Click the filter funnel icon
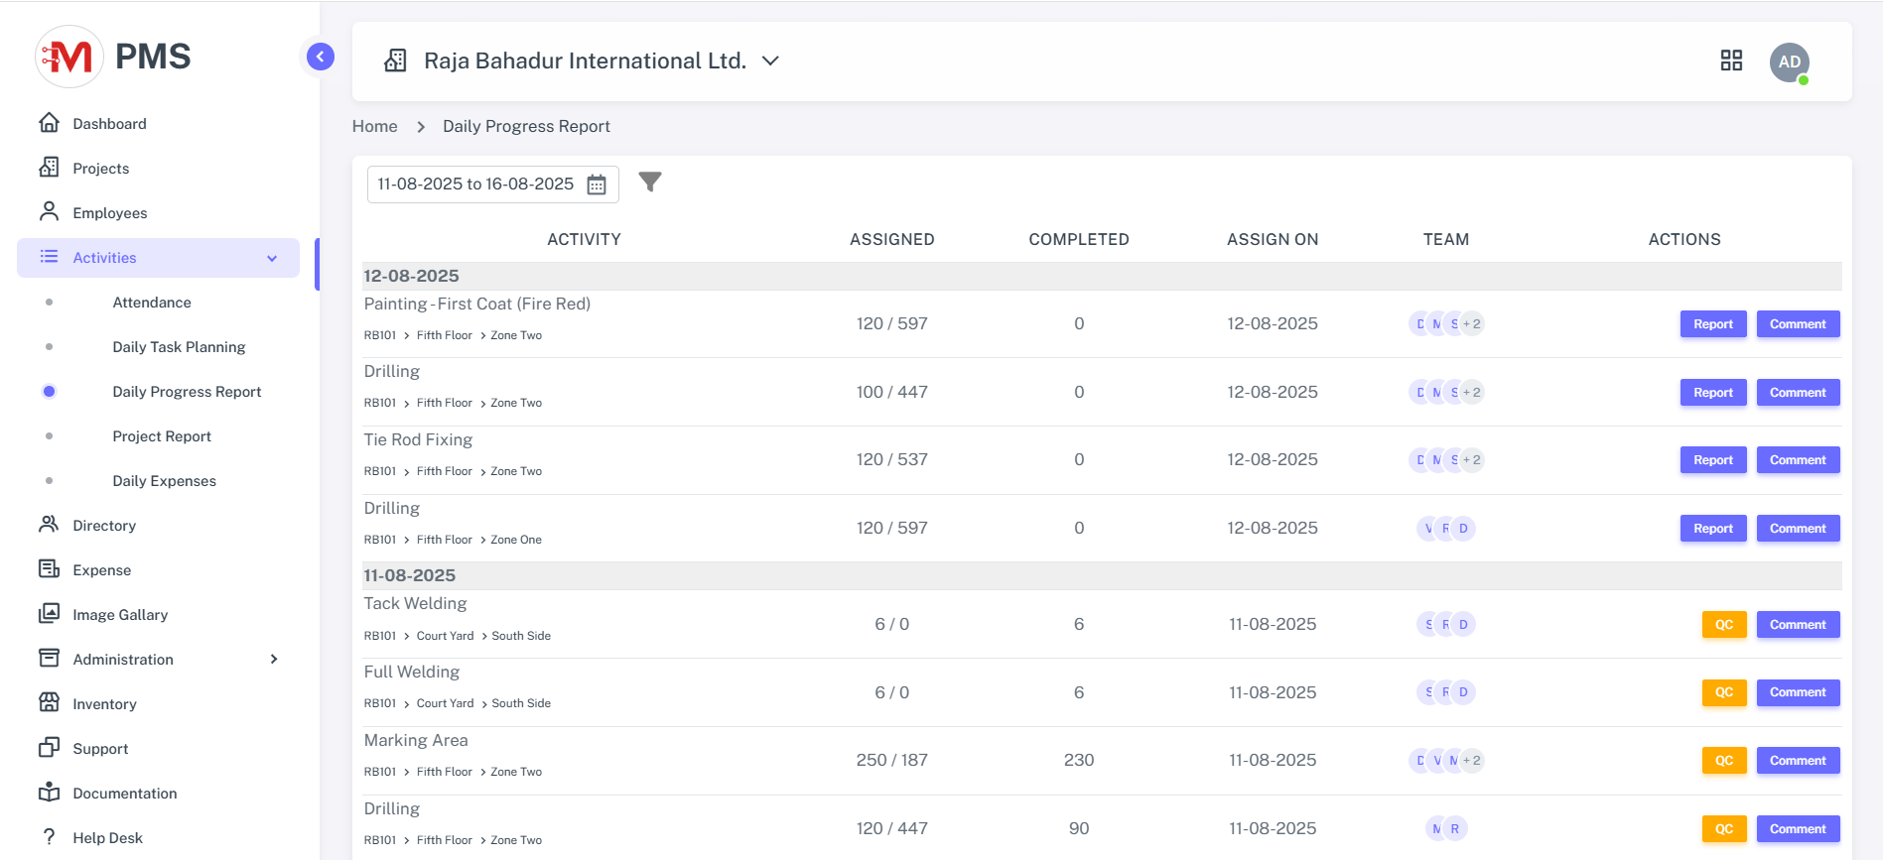The width and height of the screenshot is (1883, 860). 649,183
